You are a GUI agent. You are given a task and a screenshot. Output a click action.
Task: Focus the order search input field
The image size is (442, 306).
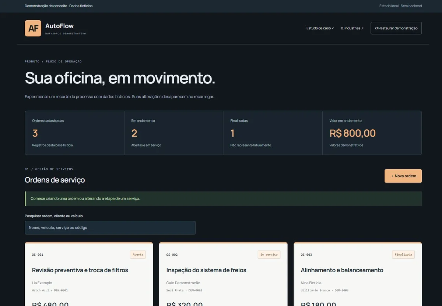tap(110, 228)
